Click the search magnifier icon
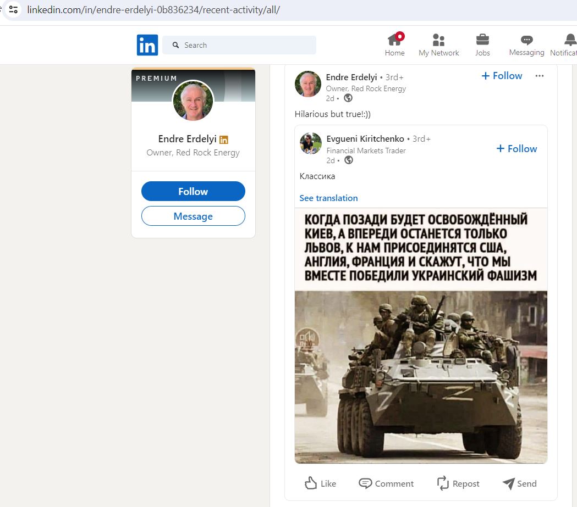 (176, 45)
